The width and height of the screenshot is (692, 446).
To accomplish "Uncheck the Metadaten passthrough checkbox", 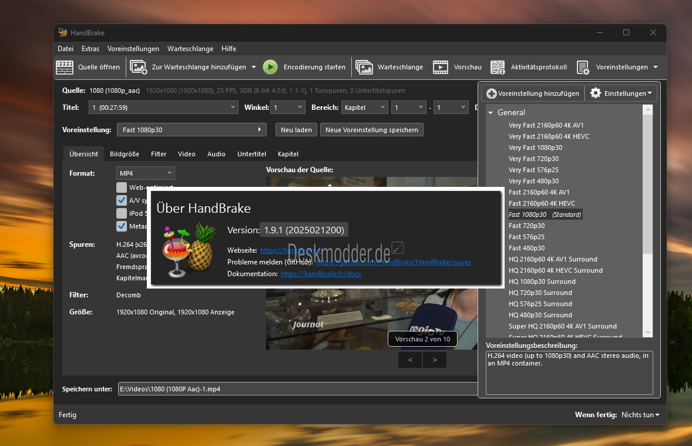I will (122, 226).
